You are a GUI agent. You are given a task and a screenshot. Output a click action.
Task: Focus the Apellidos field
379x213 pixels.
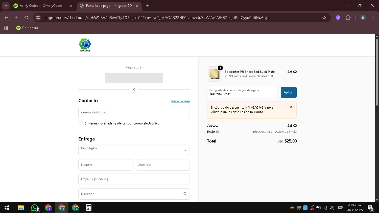coord(163,165)
